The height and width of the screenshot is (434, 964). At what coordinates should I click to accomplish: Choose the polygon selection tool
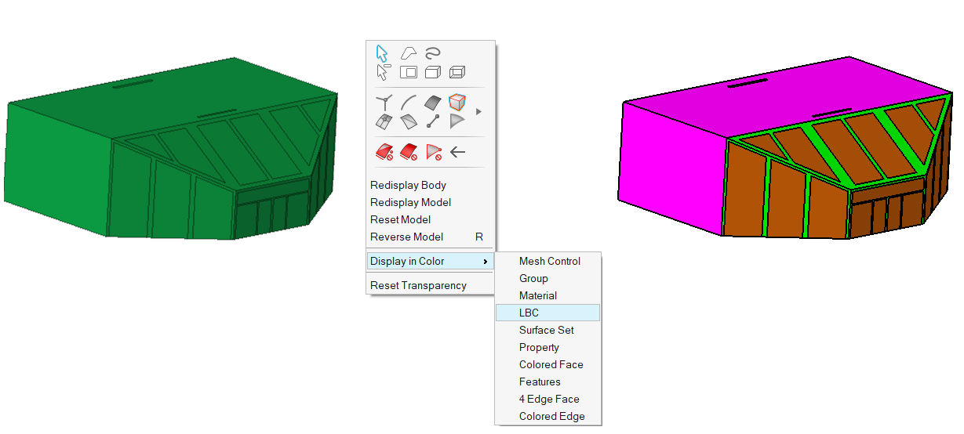click(x=409, y=53)
